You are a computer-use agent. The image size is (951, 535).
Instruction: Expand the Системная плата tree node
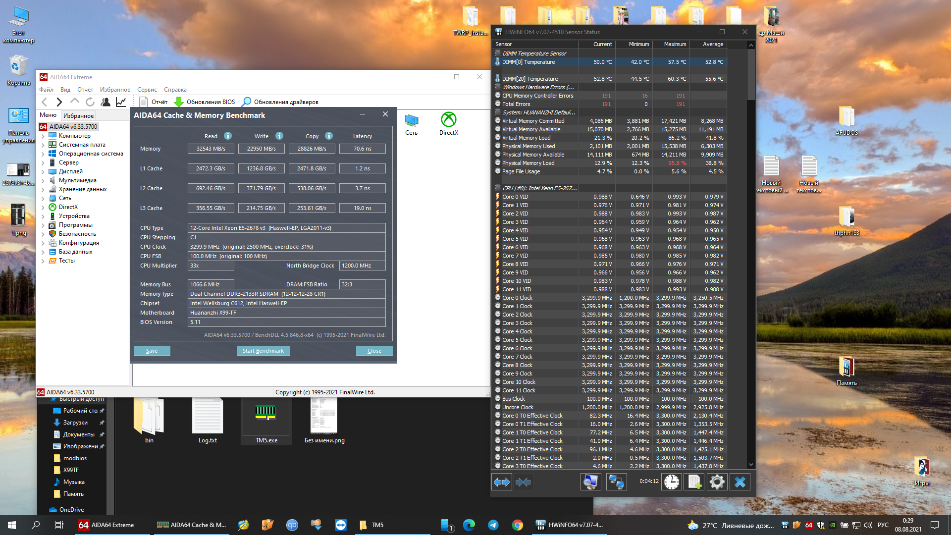pos(43,145)
